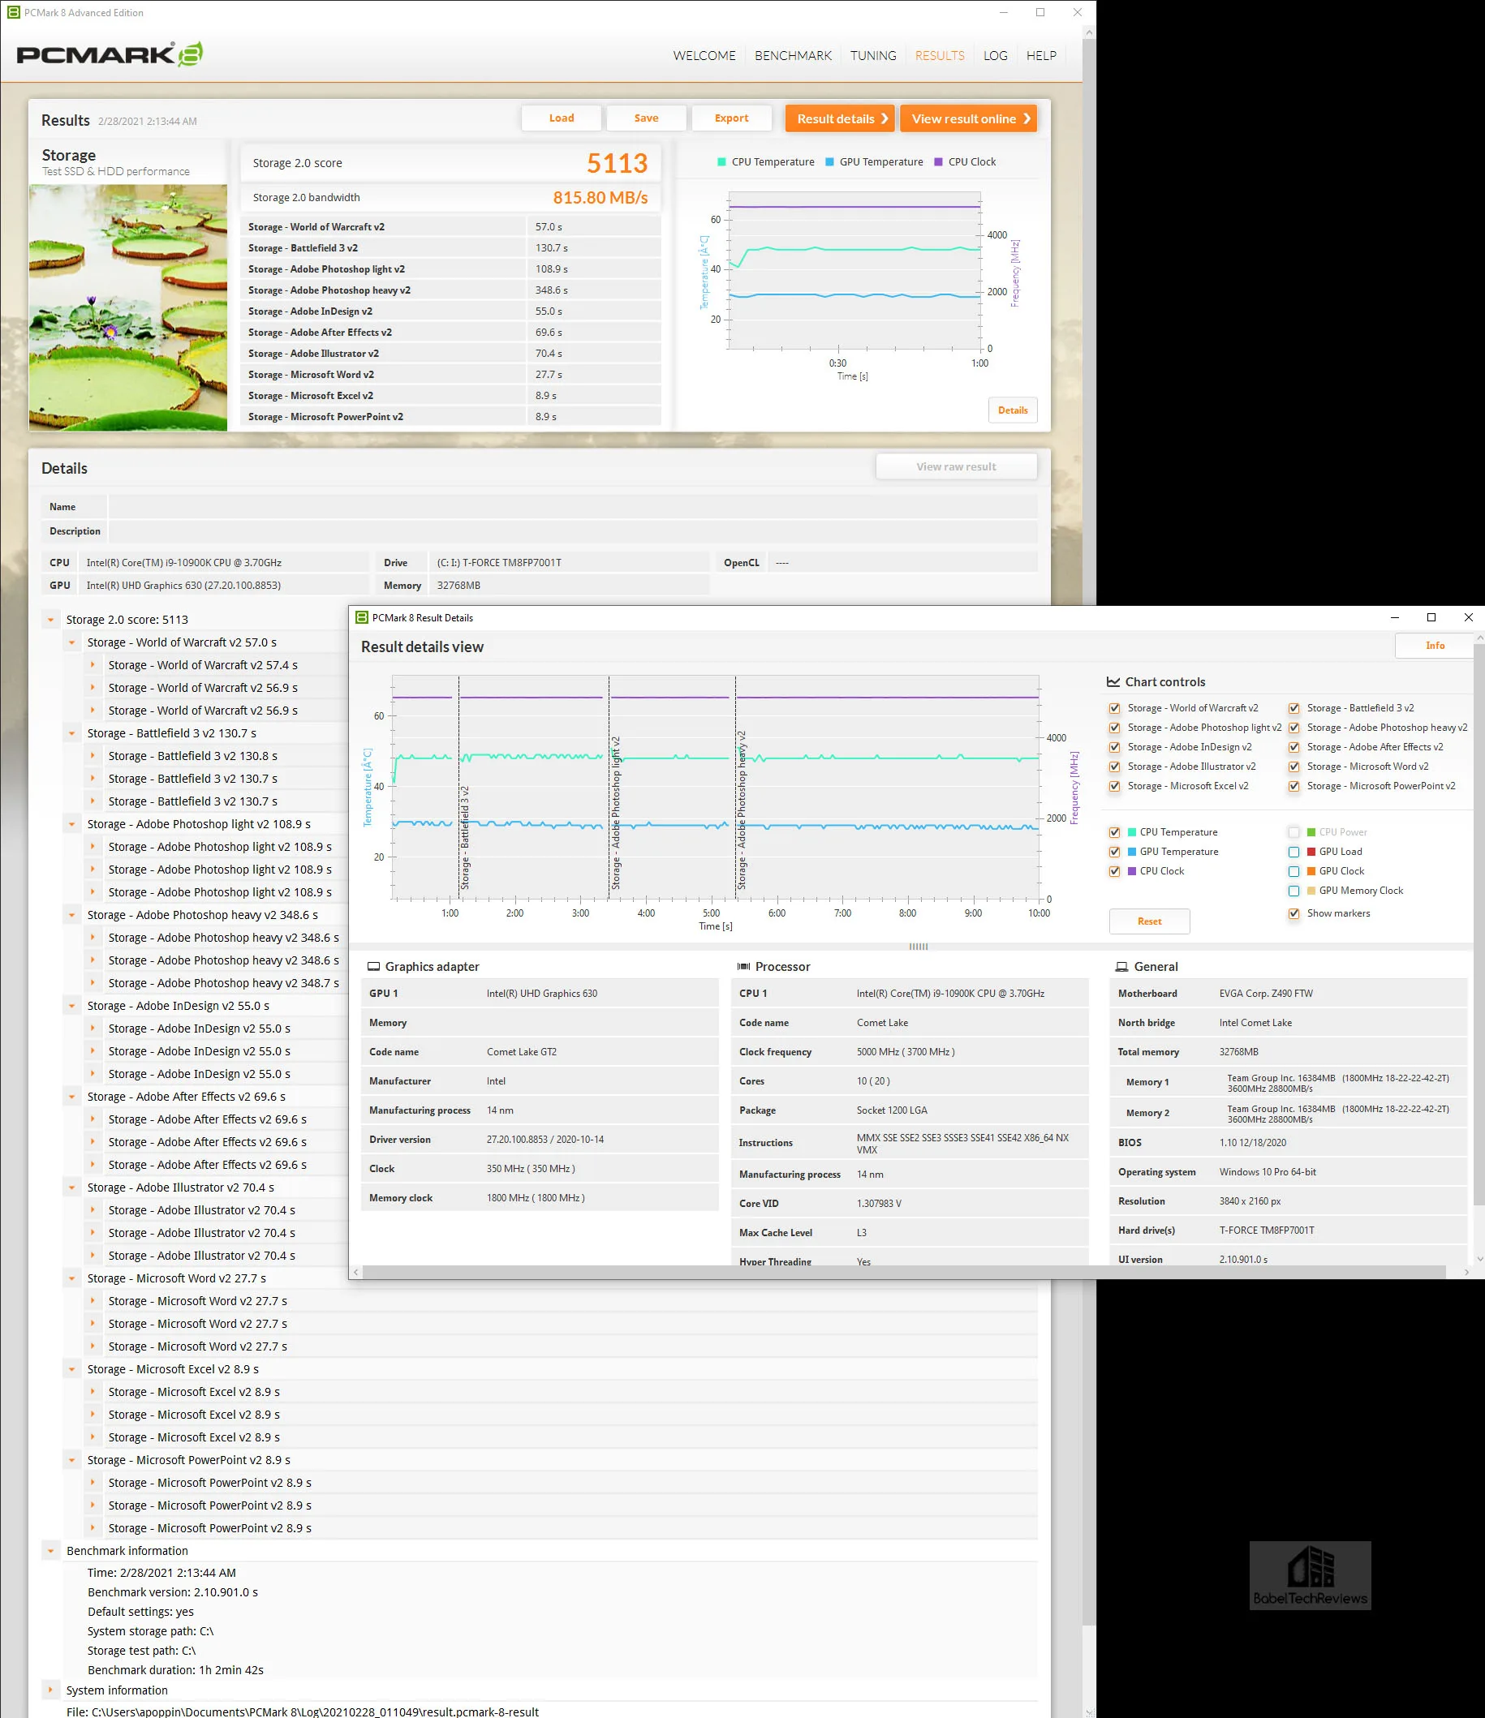Open the HELP tab
This screenshot has width=1485, height=1718.
click(x=1041, y=55)
